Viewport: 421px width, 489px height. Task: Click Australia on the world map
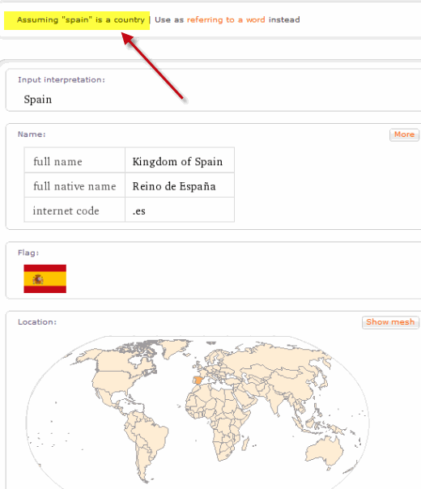[x=325, y=449]
